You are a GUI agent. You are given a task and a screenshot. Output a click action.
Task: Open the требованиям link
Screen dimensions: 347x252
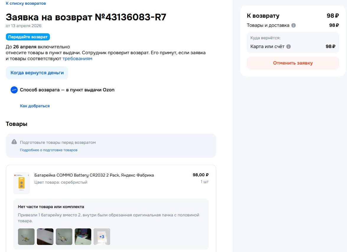(77, 59)
